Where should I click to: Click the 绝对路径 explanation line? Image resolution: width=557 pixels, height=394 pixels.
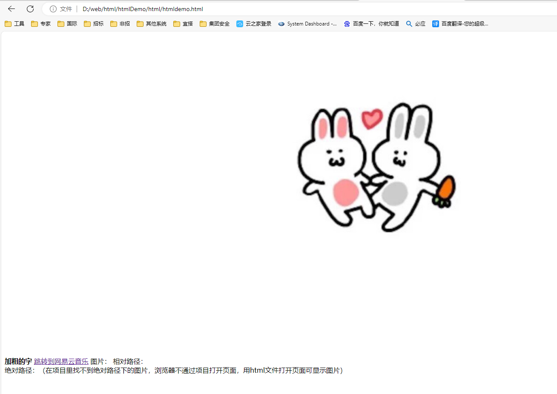[x=175, y=371]
